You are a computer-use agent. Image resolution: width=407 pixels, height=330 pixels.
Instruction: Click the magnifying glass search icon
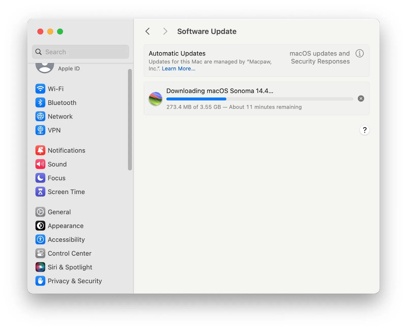tap(38, 52)
